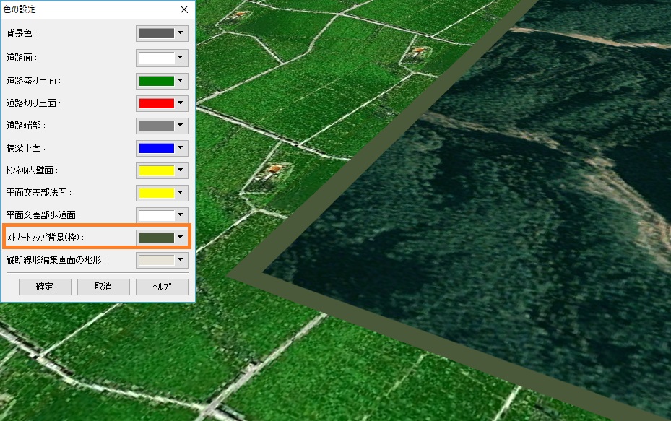
Task: Click the beige 縦断線形編集画面の地形 swatch
Action: (156, 260)
